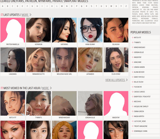Open the Ninaanicolette thumbnail
Image resolution: width=160 pixels, height=139 pixels.
click(39, 60)
